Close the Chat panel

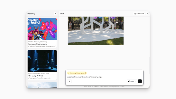click(x=147, y=14)
